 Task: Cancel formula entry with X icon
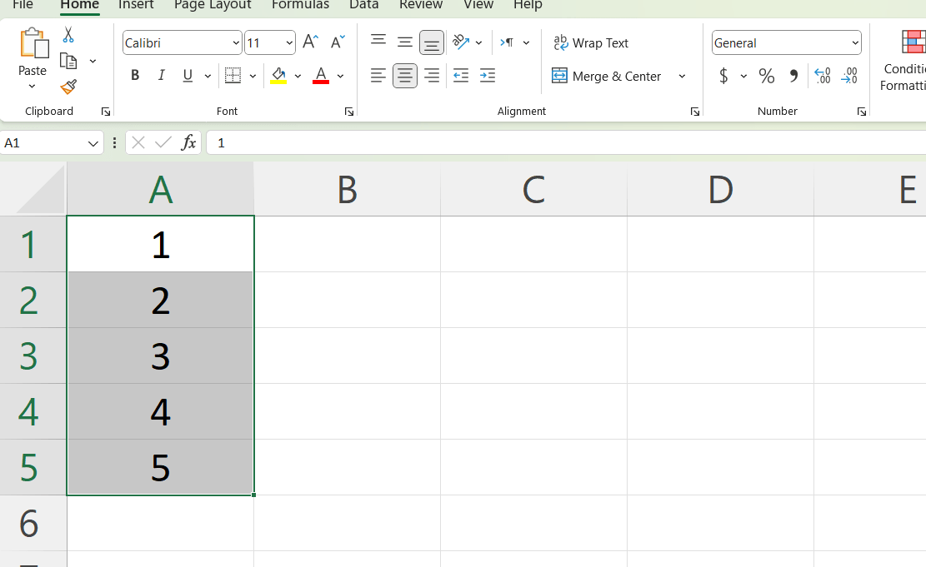click(x=138, y=142)
